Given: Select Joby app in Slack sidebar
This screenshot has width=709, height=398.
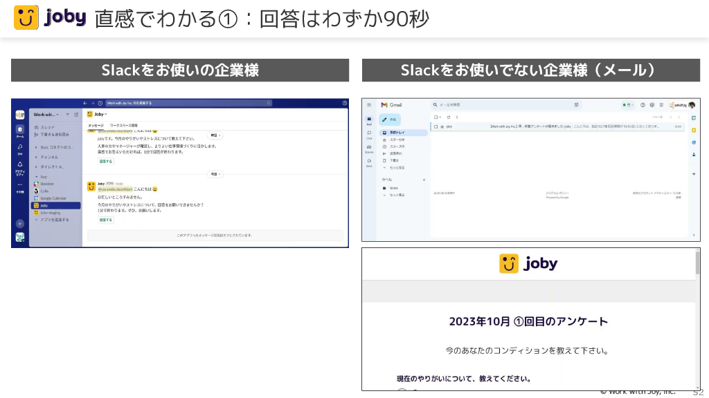Looking at the screenshot, I should point(44,205).
